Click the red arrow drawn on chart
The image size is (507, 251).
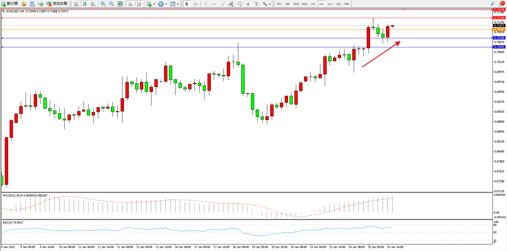[381, 54]
